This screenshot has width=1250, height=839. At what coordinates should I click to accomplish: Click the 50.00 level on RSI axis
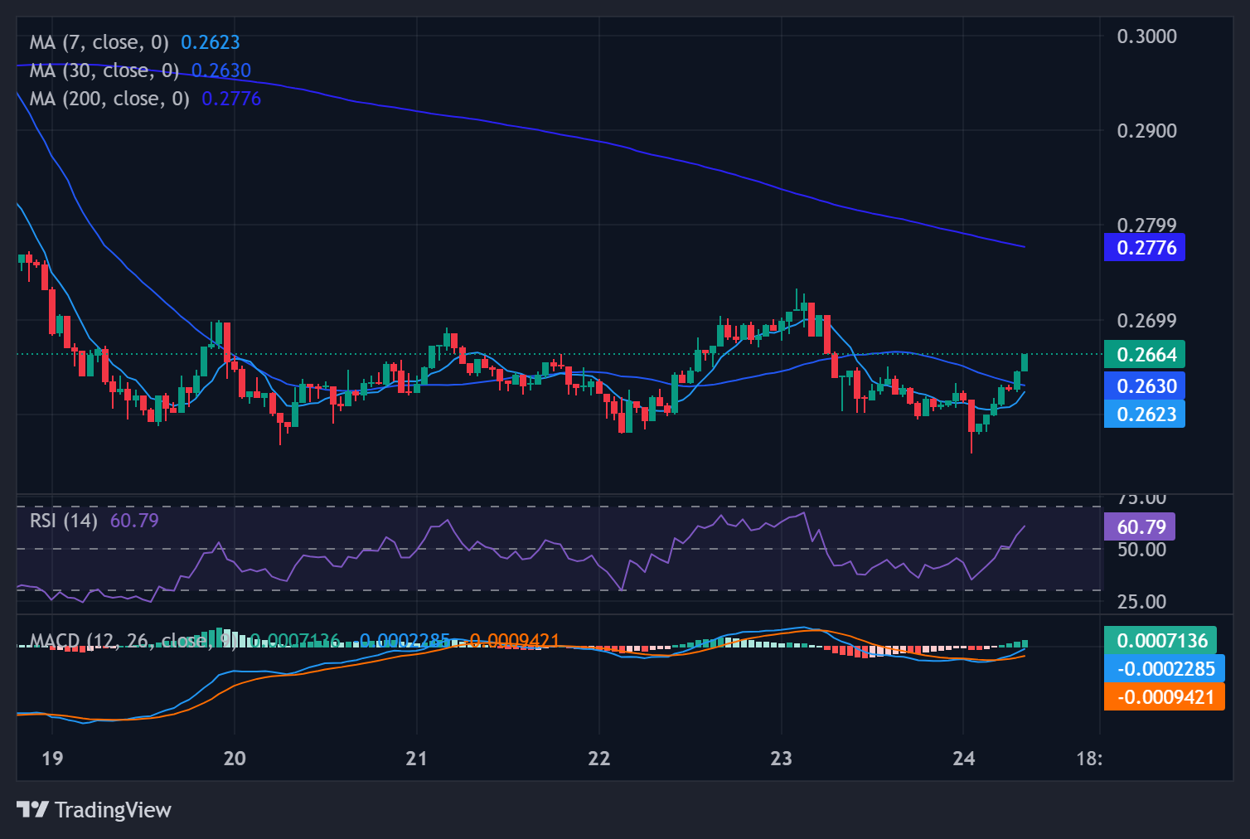click(x=1141, y=550)
